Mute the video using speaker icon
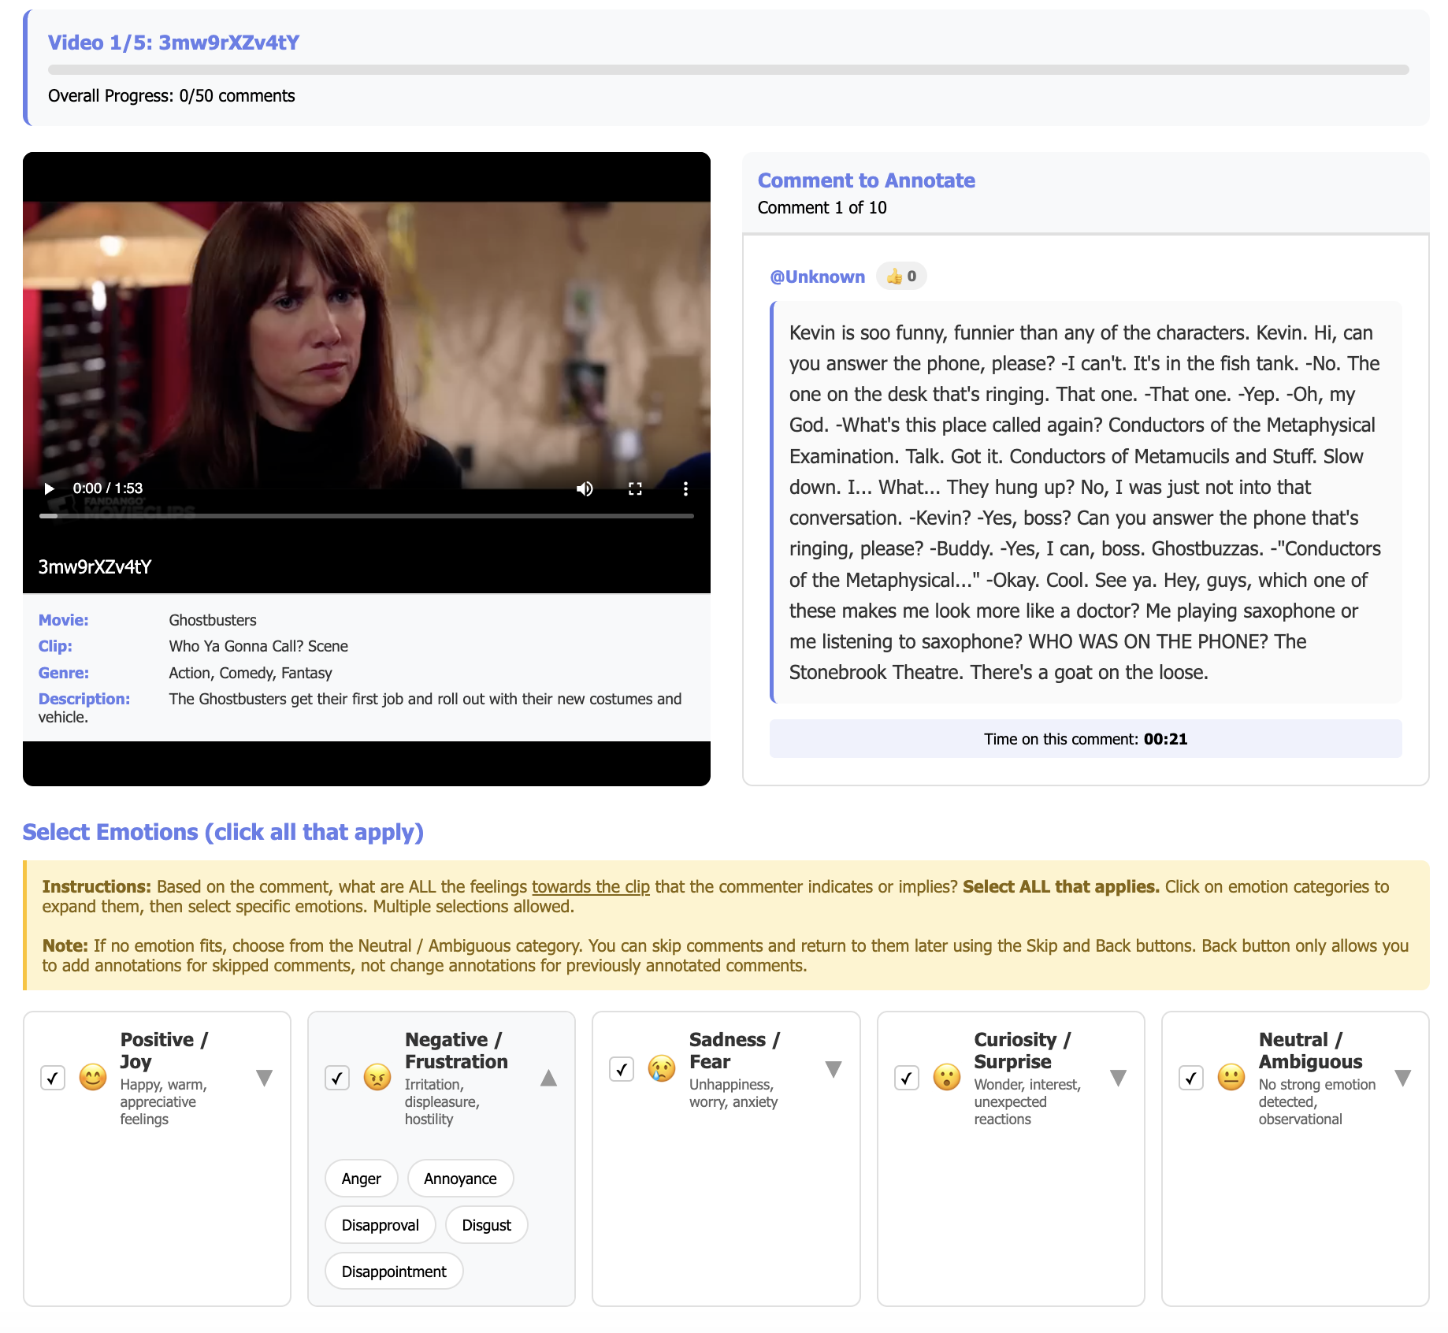This screenshot has height=1333, width=1448. pyautogui.click(x=585, y=488)
